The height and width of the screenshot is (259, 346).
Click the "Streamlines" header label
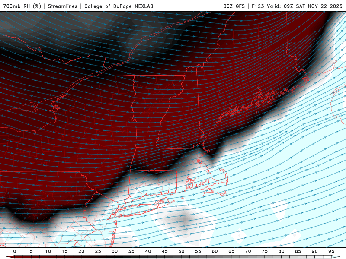pos(63,6)
